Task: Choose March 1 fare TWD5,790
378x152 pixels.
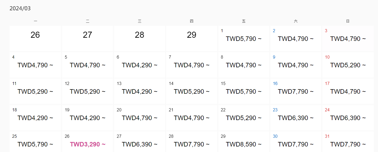Action: point(244,39)
